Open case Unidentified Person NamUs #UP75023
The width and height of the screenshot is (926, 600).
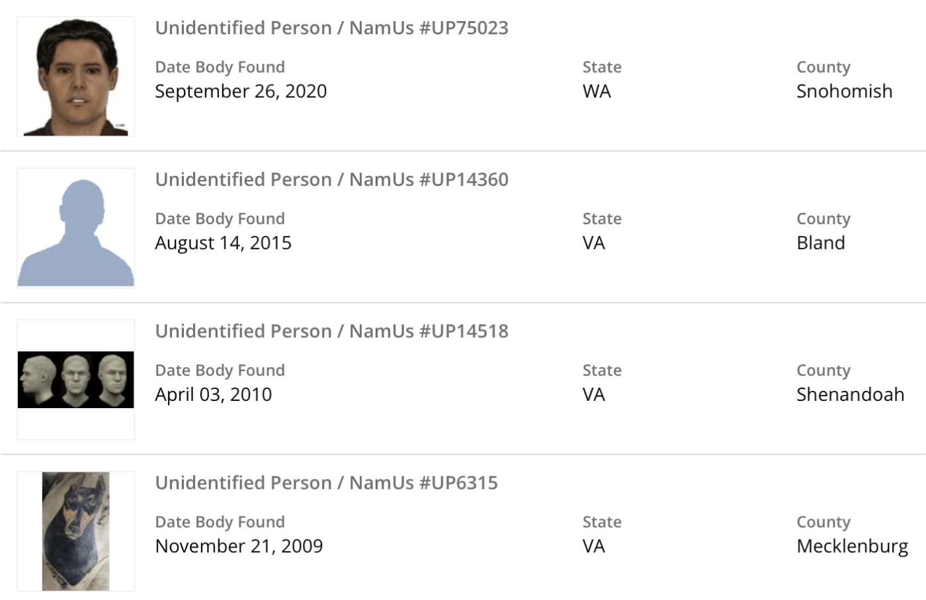pos(331,28)
